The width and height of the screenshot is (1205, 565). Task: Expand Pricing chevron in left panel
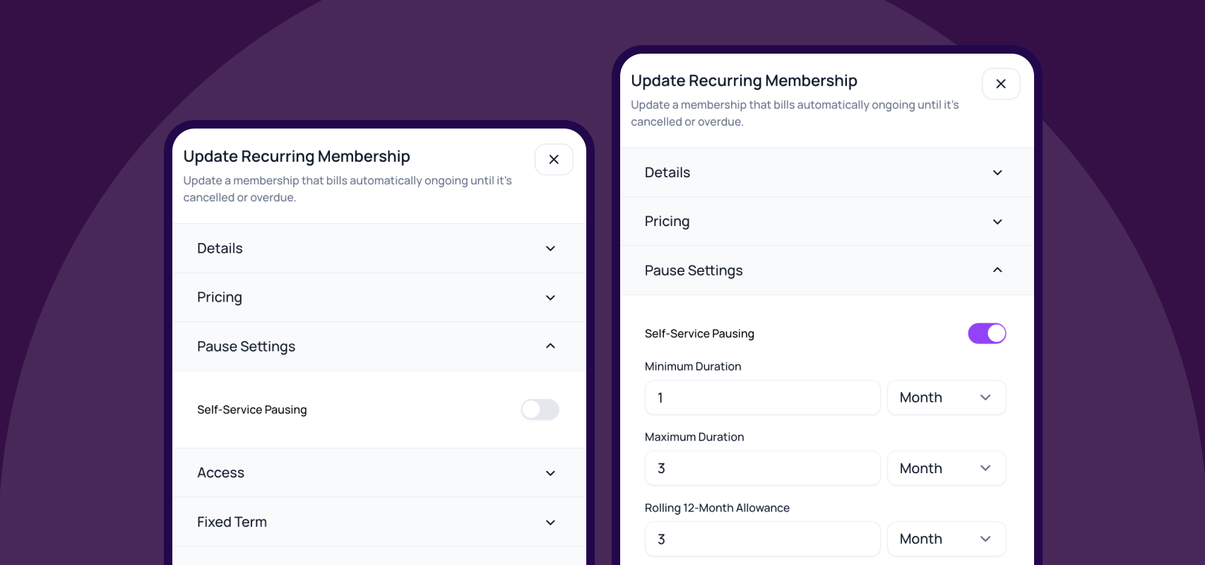550,298
